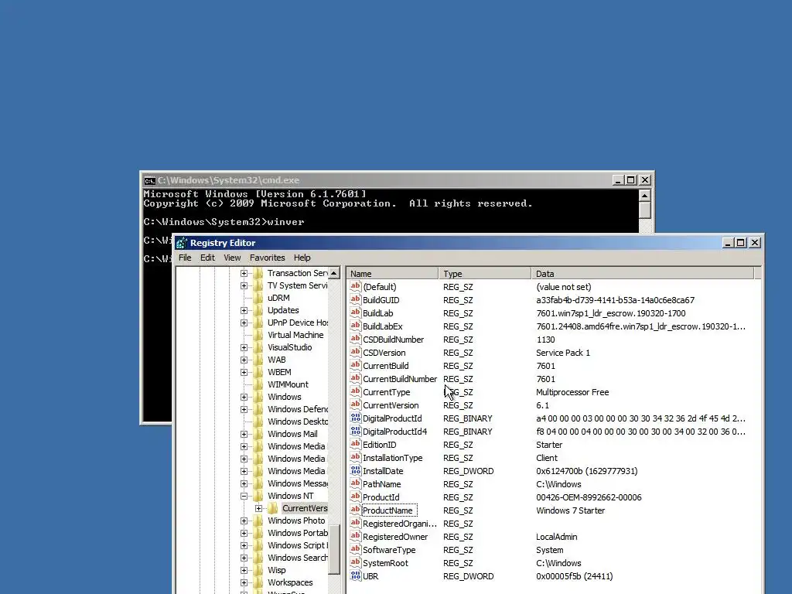Collapse the Windows NT tree key
The image size is (792, 594).
click(x=244, y=496)
